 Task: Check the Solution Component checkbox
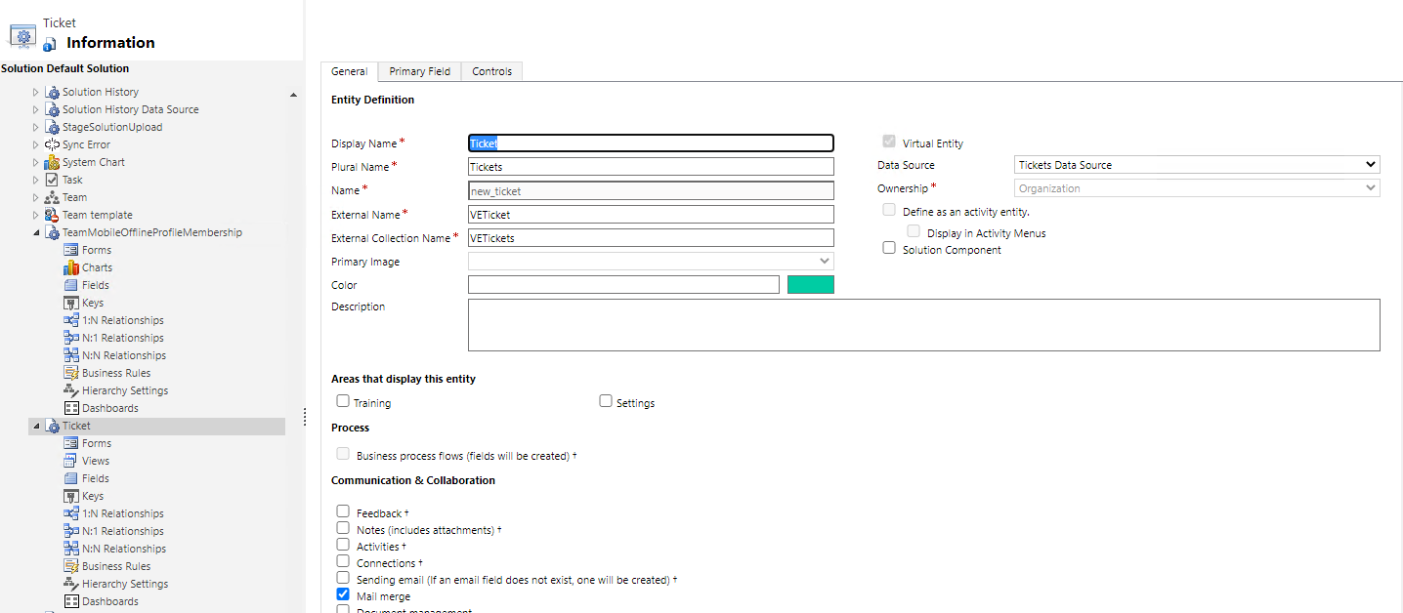pos(889,248)
